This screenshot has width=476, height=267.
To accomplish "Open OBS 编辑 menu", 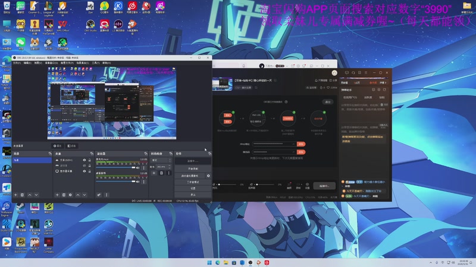I will click(x=27, y=63).
